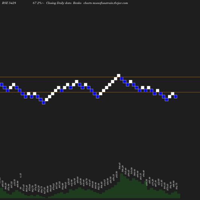Select the rightmost blue Renko brick
Screen dimensions: 200x200
(176, 97)
